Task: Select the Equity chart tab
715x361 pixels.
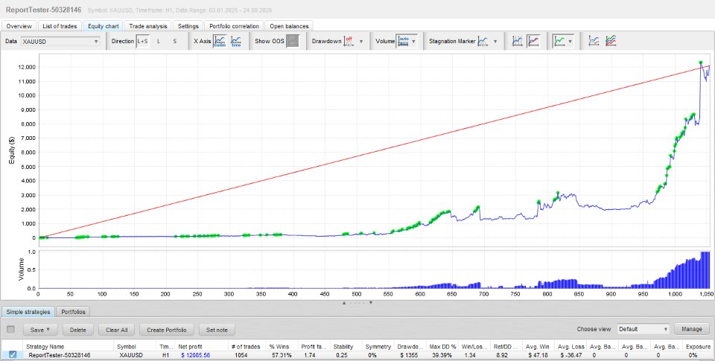Action: click(103, 26)
